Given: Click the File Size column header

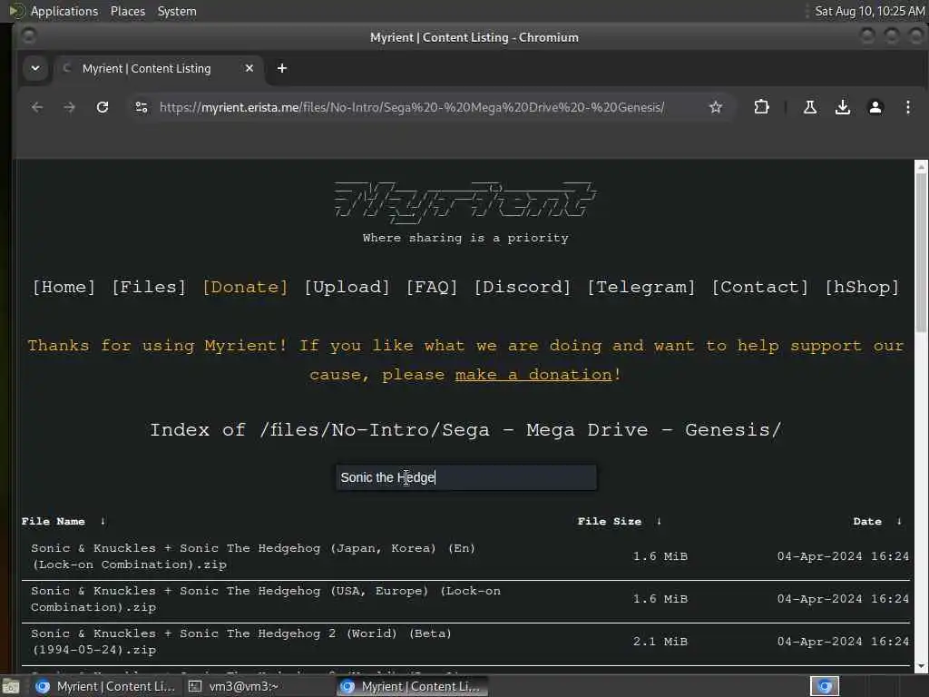Looking at the screenshot, I should tap(610, 521).
